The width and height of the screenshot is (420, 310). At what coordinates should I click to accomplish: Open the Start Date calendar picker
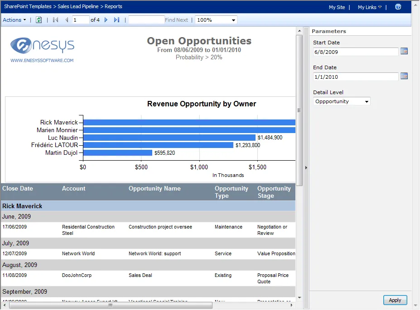[404, 52]
